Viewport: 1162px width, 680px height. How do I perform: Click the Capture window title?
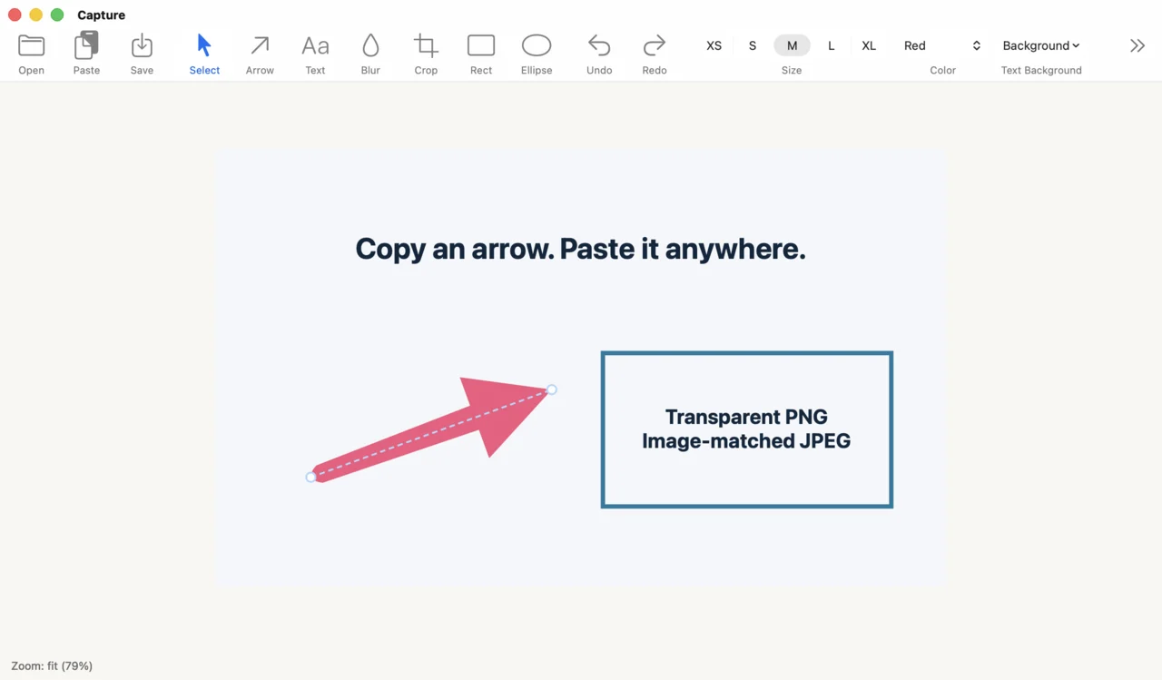click(102, 15)
